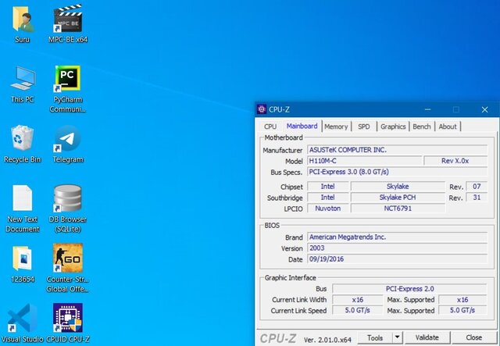
Task: Expand the Tools dropdown arrow
Action: (x=397, y=337)
